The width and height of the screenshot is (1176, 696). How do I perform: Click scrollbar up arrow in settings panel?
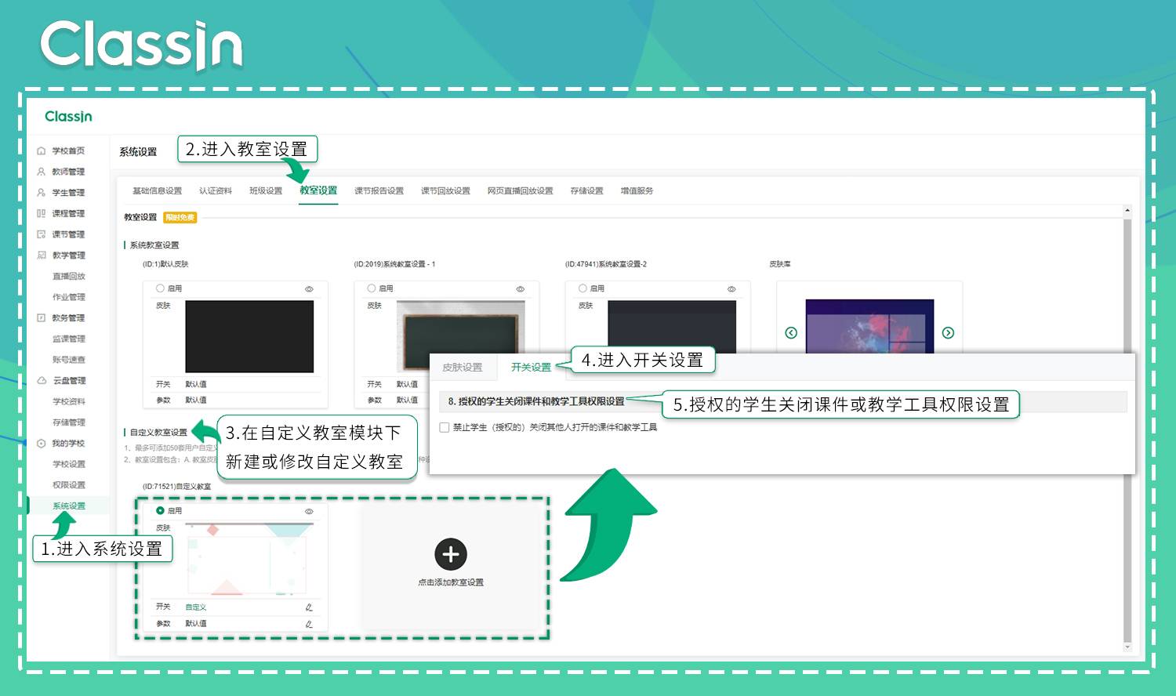tap(1127, 210)
